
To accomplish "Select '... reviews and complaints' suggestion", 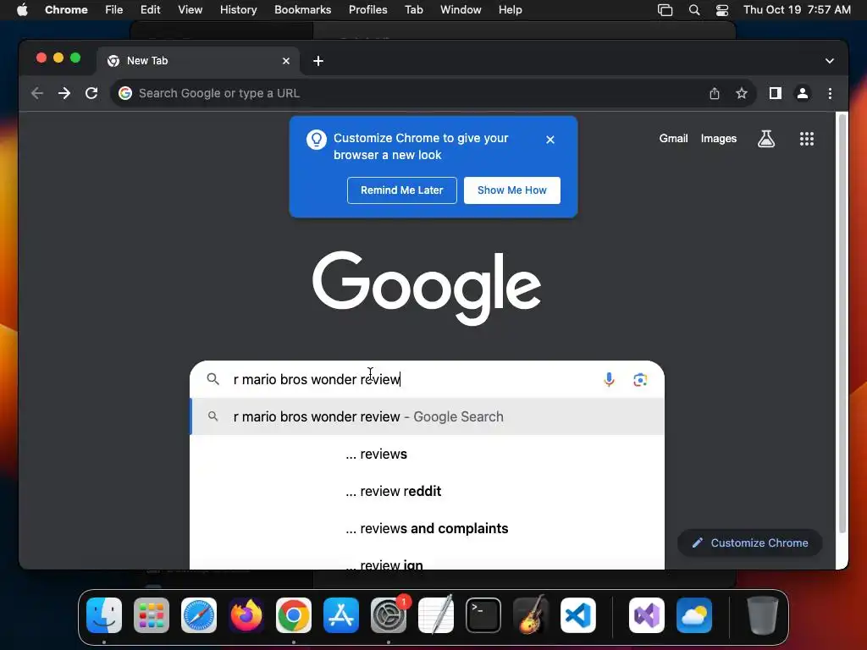I will click(427, 528).
